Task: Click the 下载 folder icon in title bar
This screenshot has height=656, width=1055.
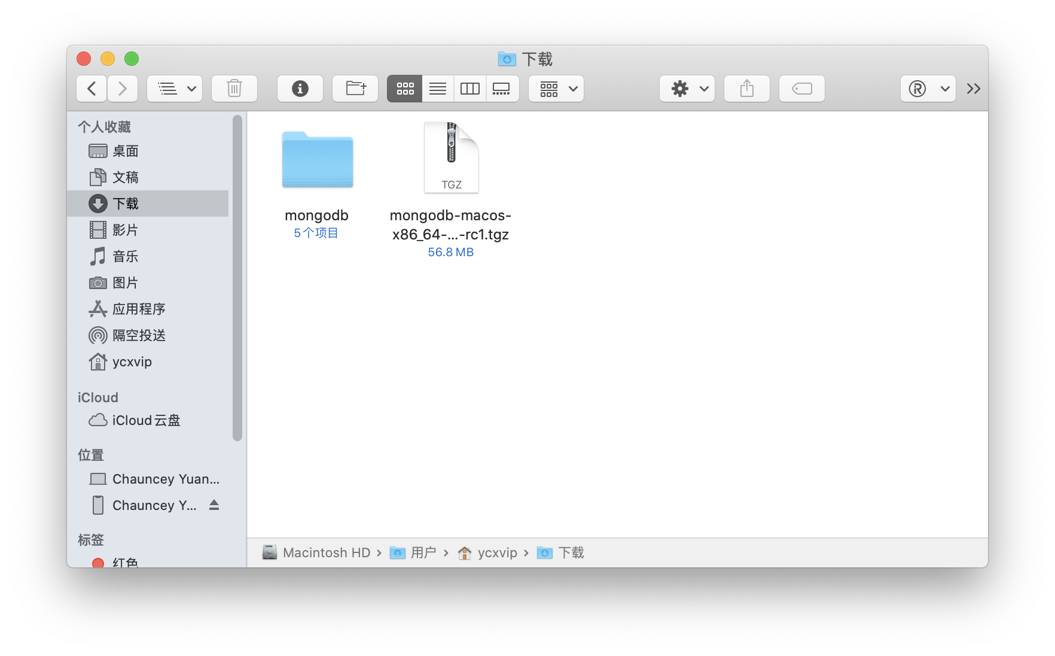Action: coord(507,59)
